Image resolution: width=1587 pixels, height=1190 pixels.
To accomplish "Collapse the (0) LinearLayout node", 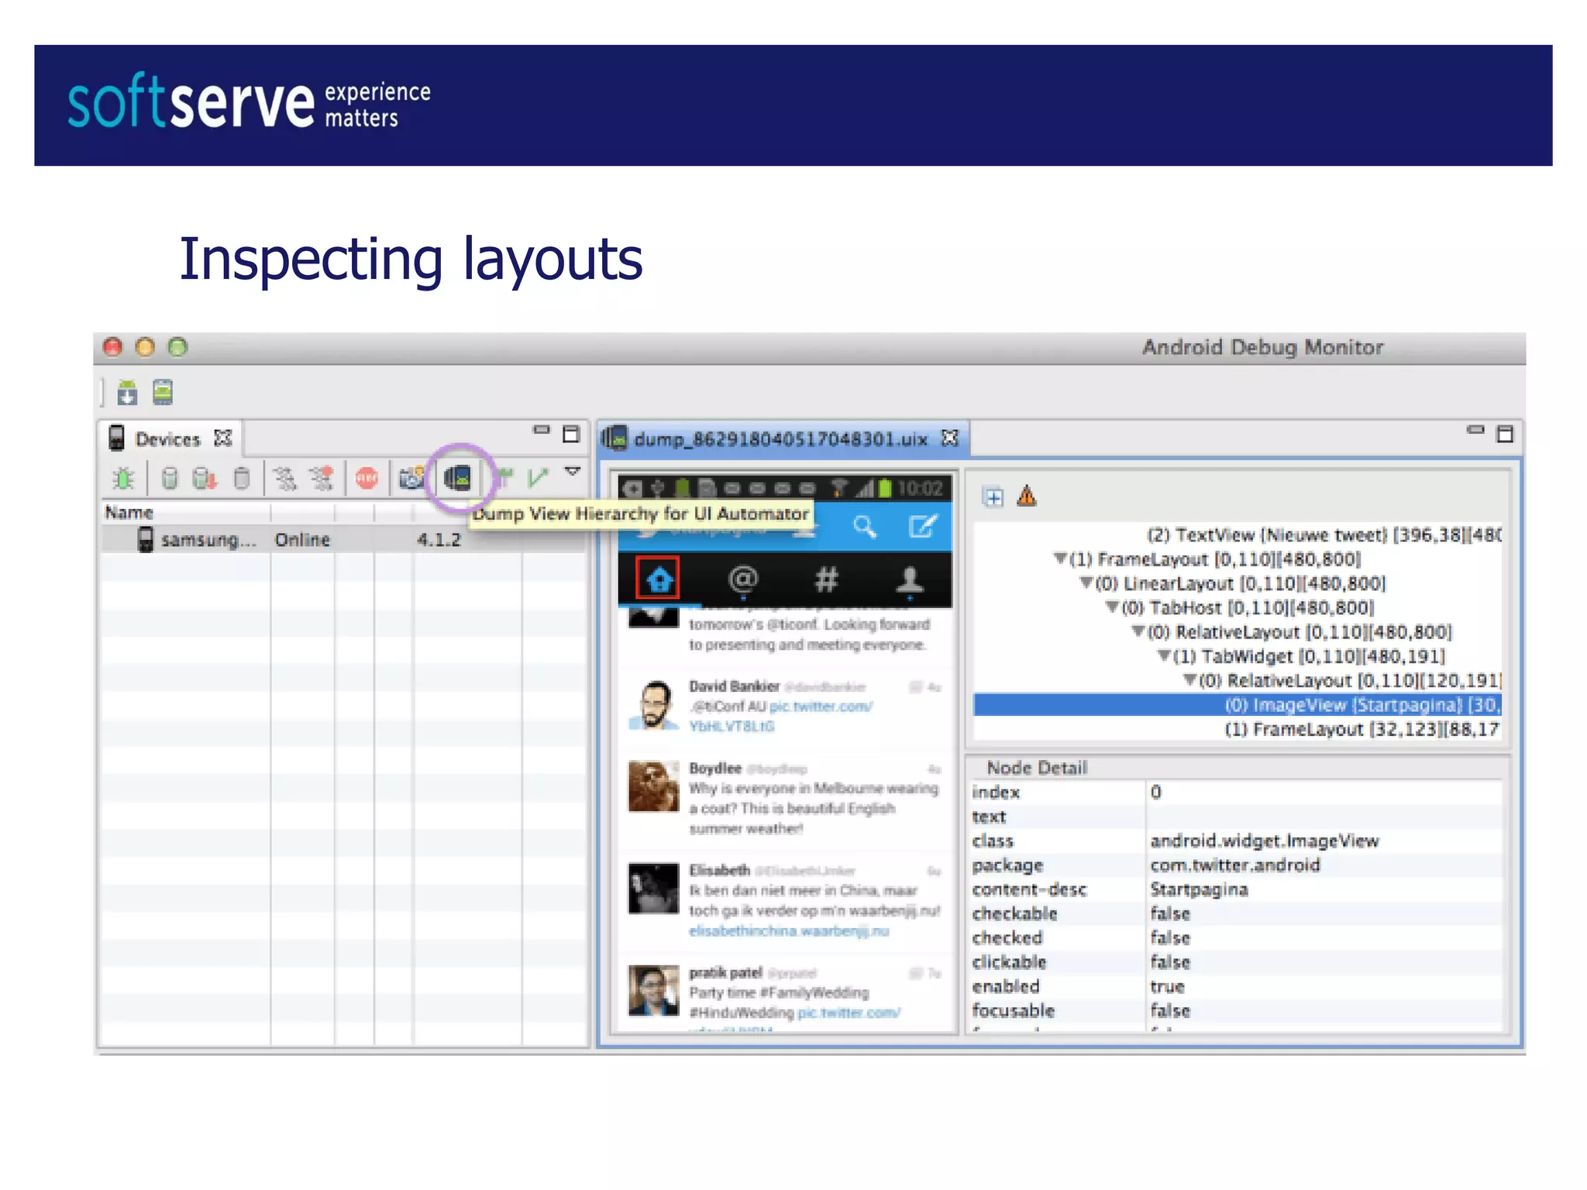I will (1086, 583).
